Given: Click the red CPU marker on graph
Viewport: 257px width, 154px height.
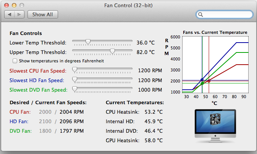Looking at the screenshot, I should pos(209,81).
